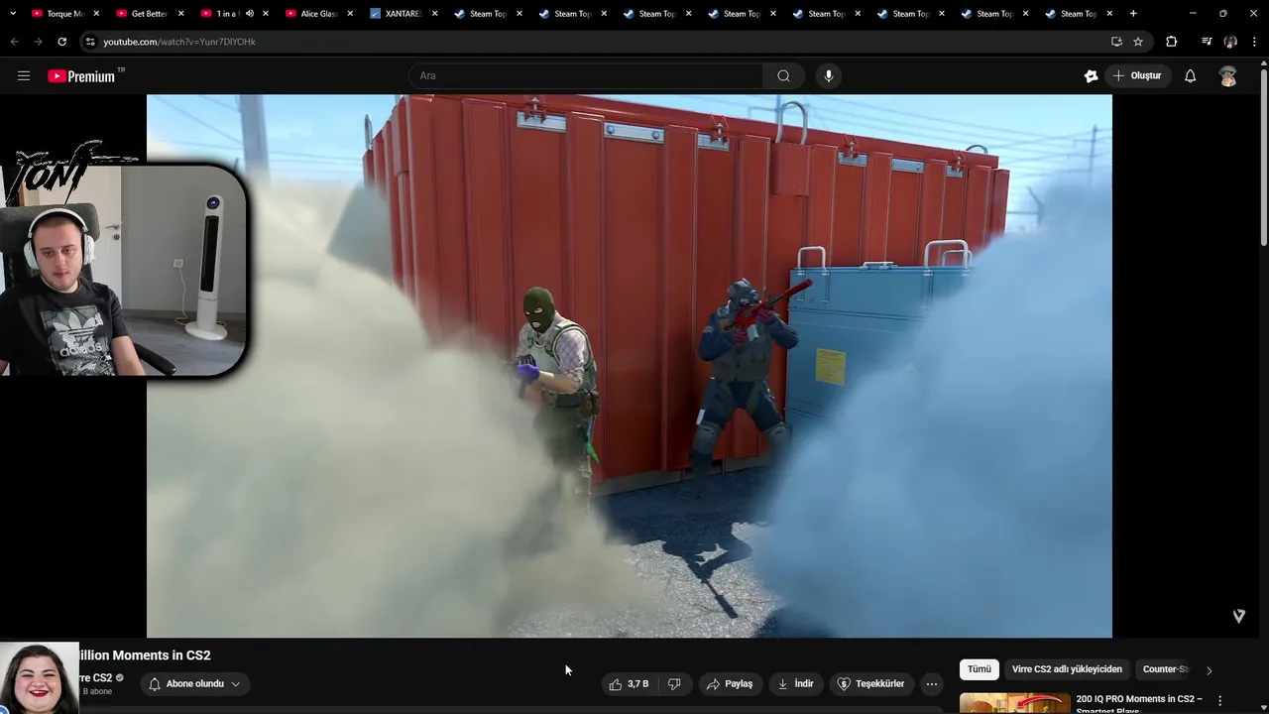Click the address bar URL youtube.com/watch

coord(179,42)
